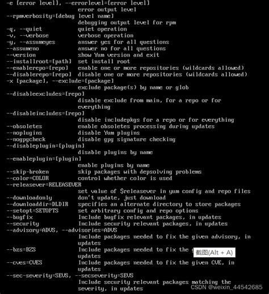Click the --obsoletes option text
The width and height of the screenshot is (269, 294).
click(24, 126)
